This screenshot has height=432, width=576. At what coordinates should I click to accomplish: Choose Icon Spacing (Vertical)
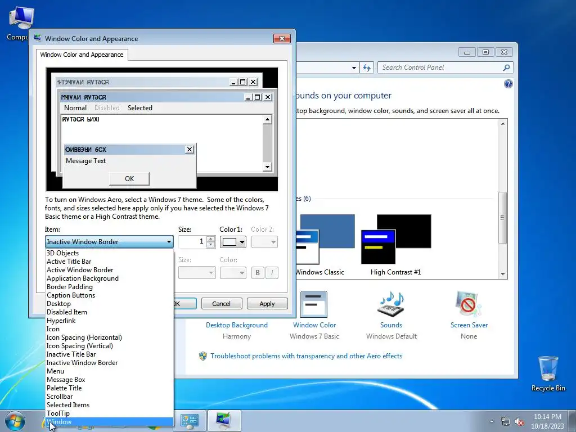pyautogui.click(x=110, y=346)
